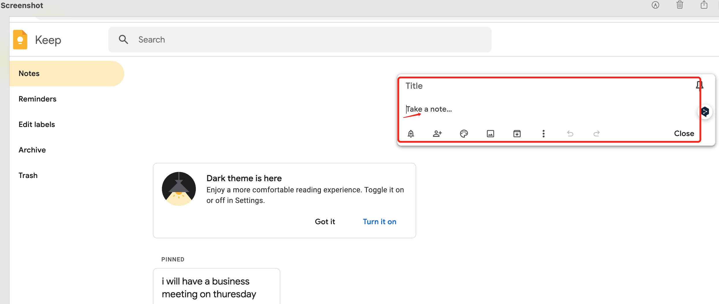
Task: Click the share icon in Screenshot titlebar
Action: (704, 5)
